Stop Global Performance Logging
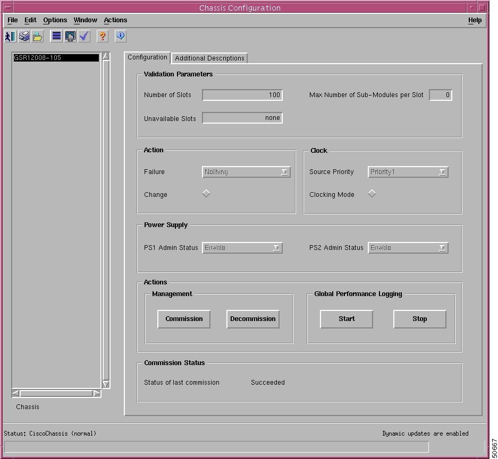The image size is (498, 459). pyautogui.click(x=419, y=319)
